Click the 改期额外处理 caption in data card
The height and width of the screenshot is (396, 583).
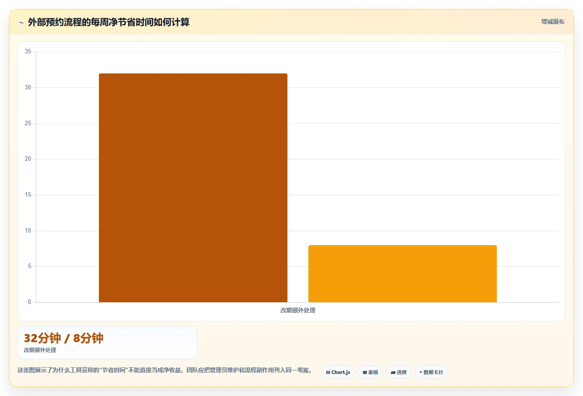coord(40,350)
